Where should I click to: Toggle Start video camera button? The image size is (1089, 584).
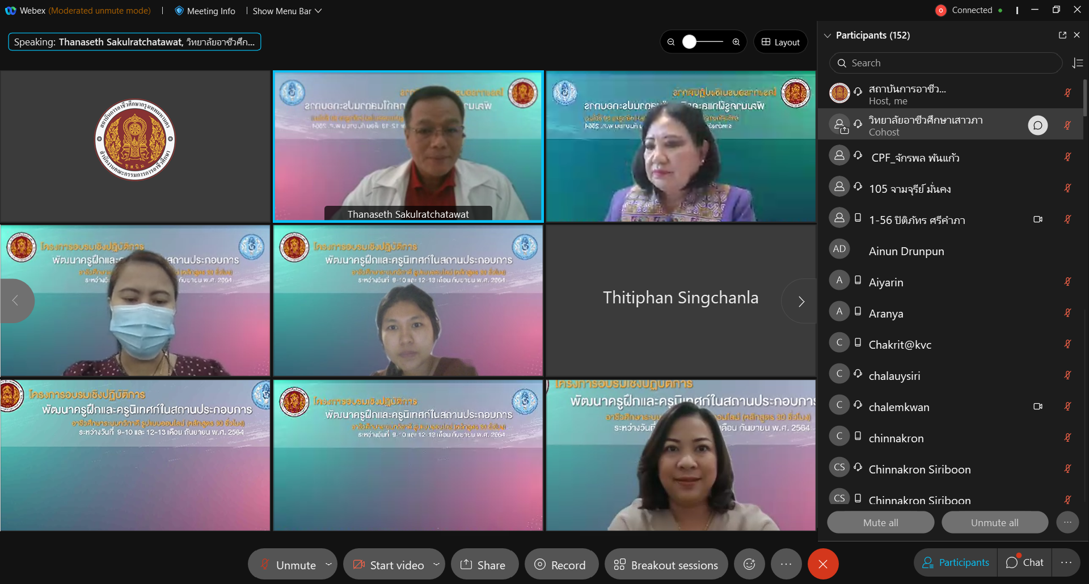coord(389,564)
